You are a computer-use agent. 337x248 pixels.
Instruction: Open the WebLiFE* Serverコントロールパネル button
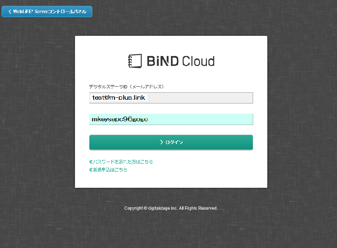tap(47, 12)
